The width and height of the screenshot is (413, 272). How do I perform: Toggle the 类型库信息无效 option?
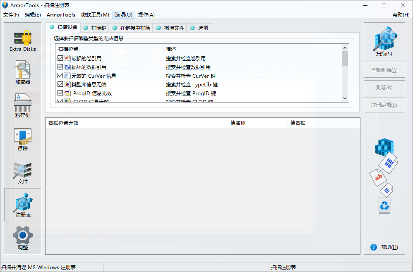(x=60, y=84)
